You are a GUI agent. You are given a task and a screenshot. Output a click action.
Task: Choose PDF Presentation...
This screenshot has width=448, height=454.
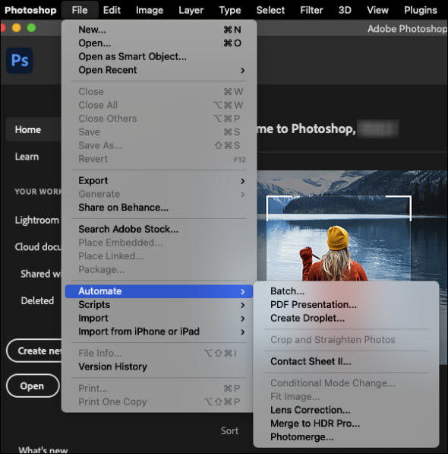346,305
